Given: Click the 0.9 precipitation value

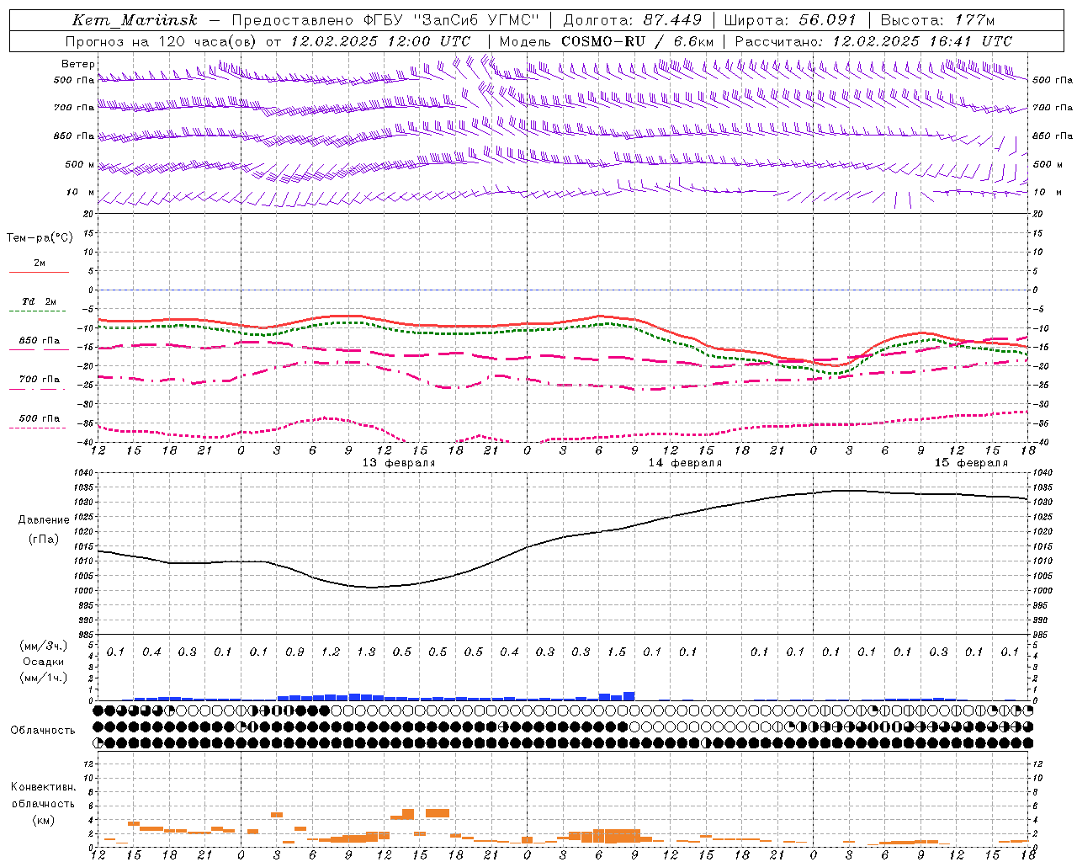Looking at the screenshot, I should tap(294, 652).
